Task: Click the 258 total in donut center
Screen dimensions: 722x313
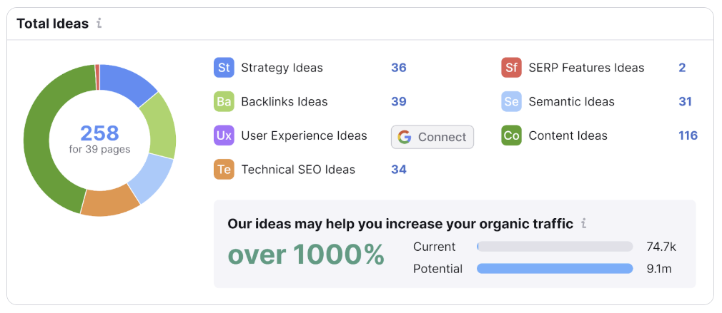Action: click(x=99, y=133)
